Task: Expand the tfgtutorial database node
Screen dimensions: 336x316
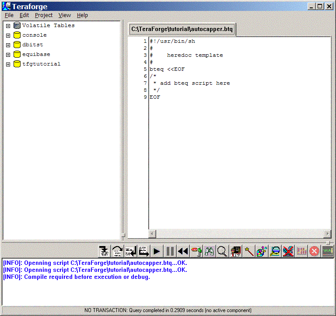Action: (8, 64)
